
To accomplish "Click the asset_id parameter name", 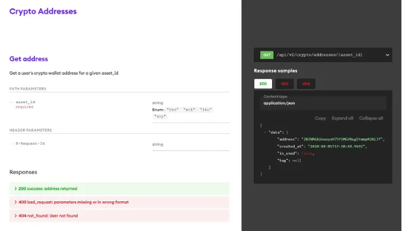I will click(x=25, y=102).
